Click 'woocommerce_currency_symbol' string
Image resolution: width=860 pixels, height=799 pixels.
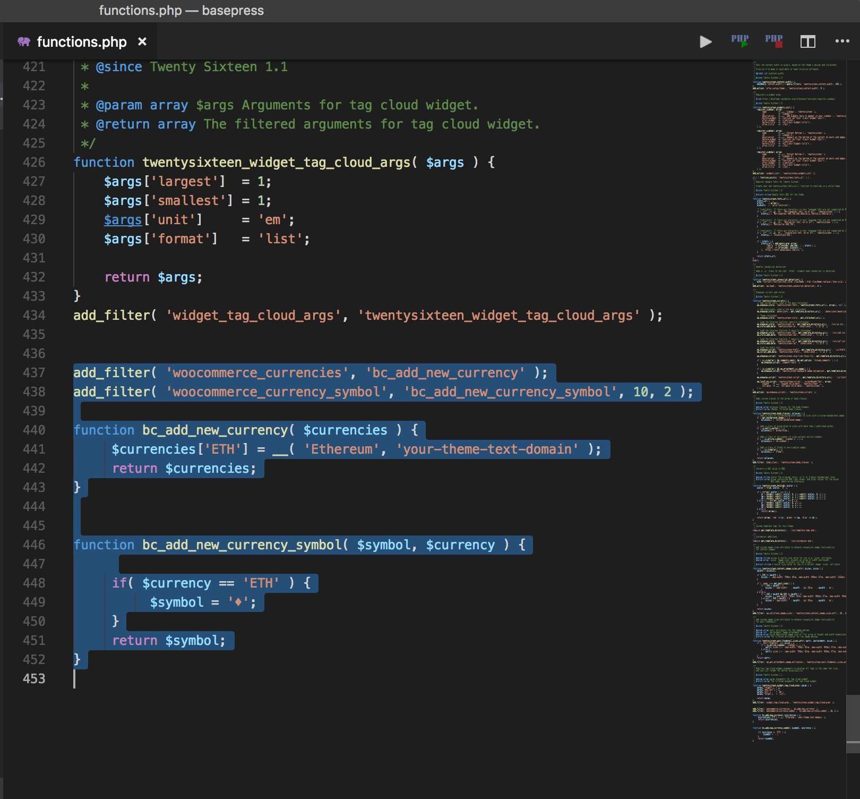[x=277, y=392]
